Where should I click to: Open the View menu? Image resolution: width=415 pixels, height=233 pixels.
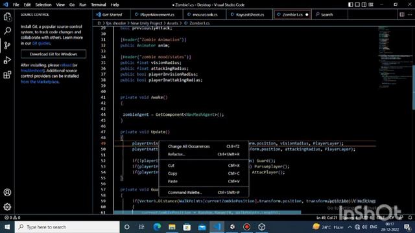[60, 5]
